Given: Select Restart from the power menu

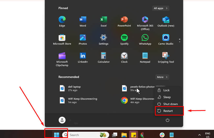Looking at the screenshot, I should 168,111.
